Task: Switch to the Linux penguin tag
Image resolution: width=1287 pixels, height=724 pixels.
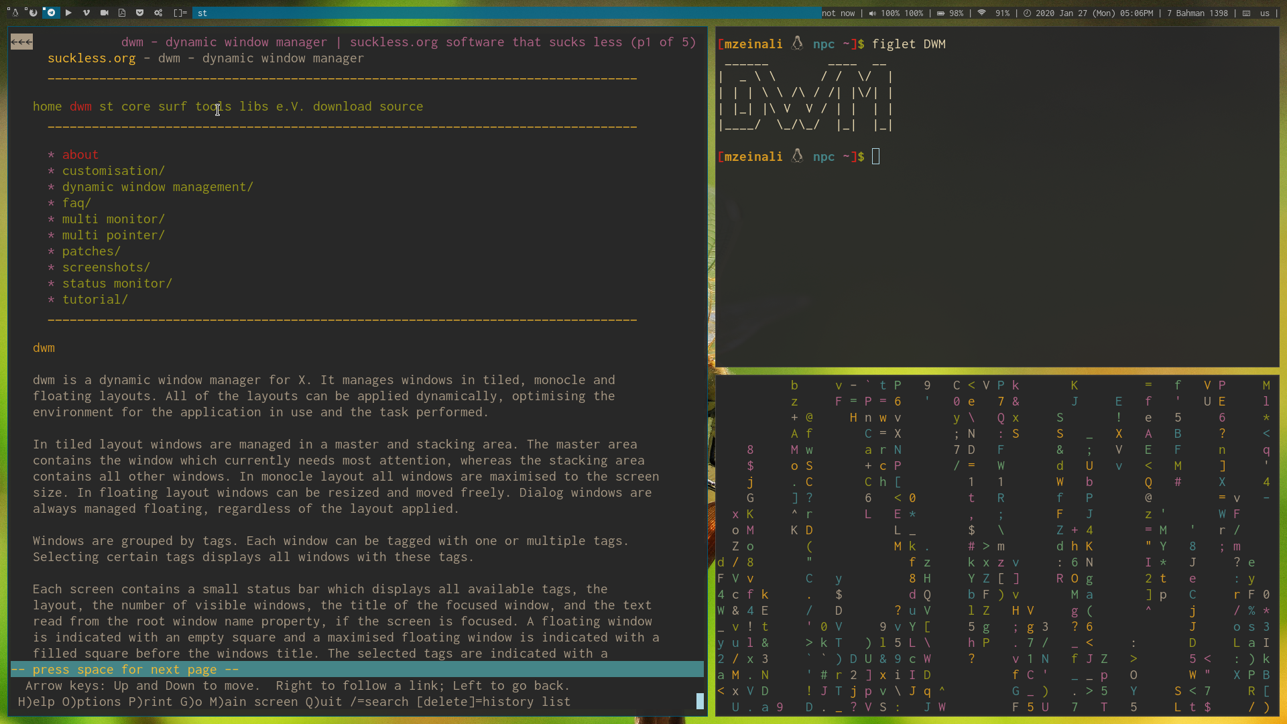Action: [x=14, y=13]
